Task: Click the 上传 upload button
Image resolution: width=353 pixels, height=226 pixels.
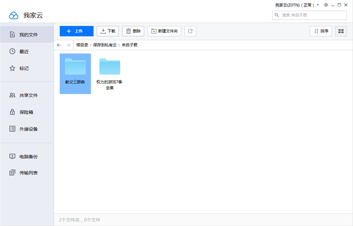Action: tap(76, 31)
